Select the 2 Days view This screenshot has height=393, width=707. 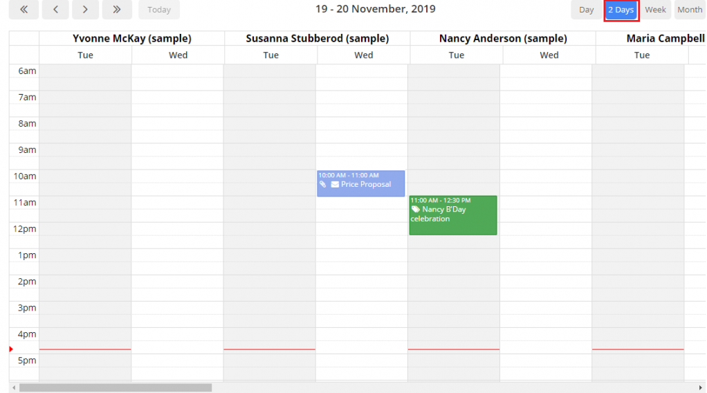pos(621,10)
